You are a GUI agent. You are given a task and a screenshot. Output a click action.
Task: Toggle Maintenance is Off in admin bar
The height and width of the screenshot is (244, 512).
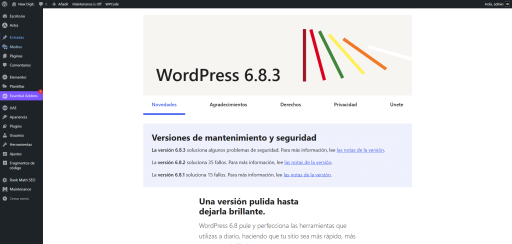[x=86, y=4]
